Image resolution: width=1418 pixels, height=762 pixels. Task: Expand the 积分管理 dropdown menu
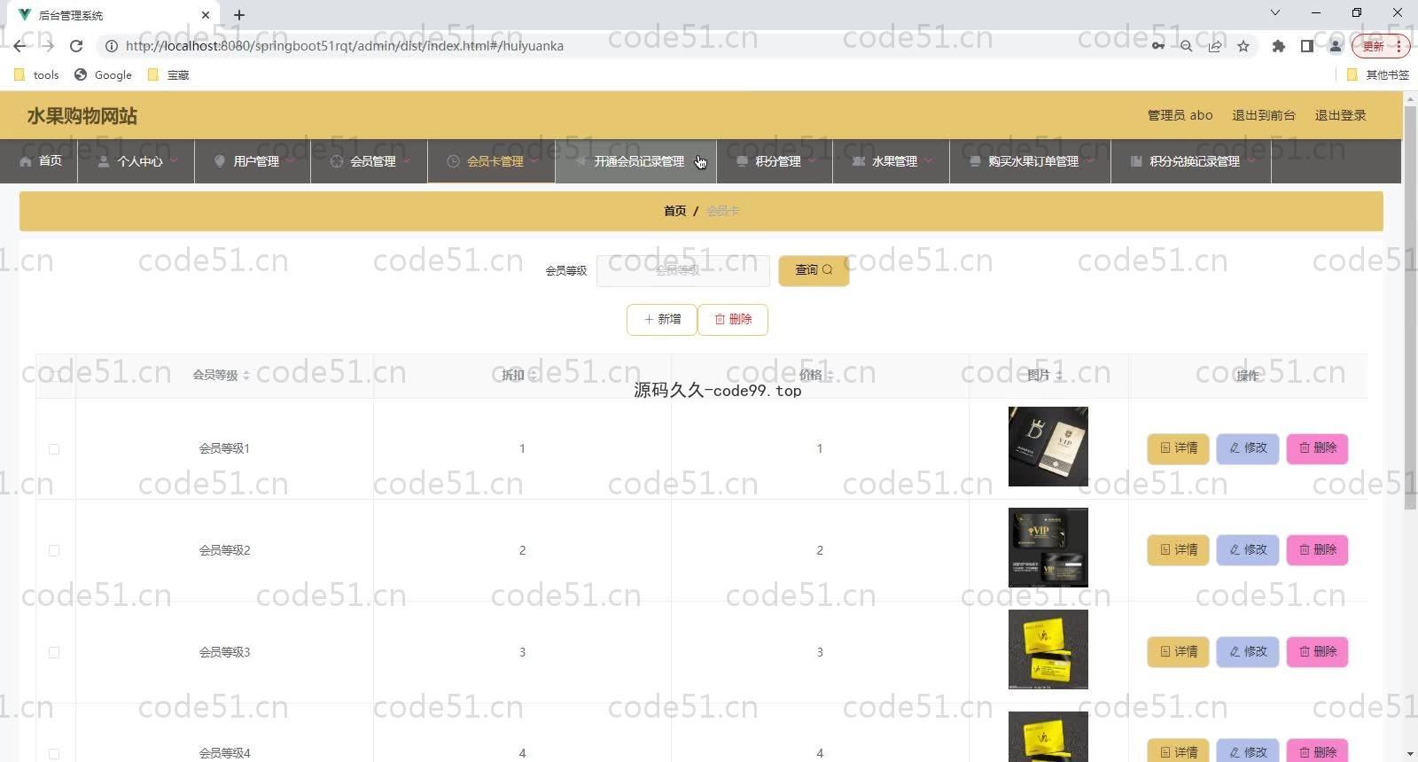click(812, 161)
